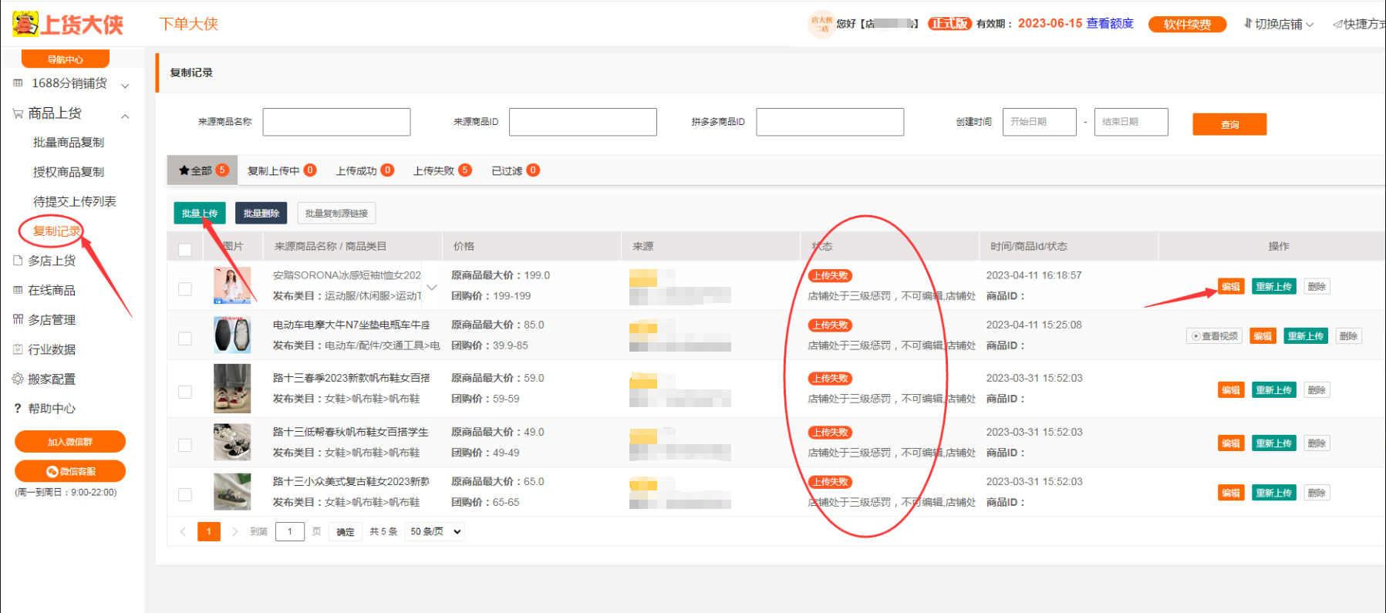This screenshot has width=1386, height=613.
Task: Open 在线商品 in sidebar
Action: coord(51,291)
